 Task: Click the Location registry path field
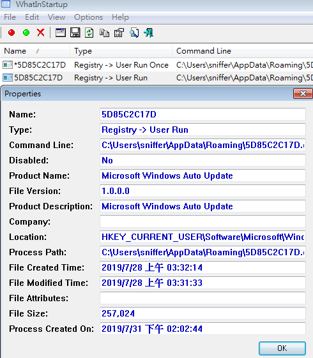202,237
